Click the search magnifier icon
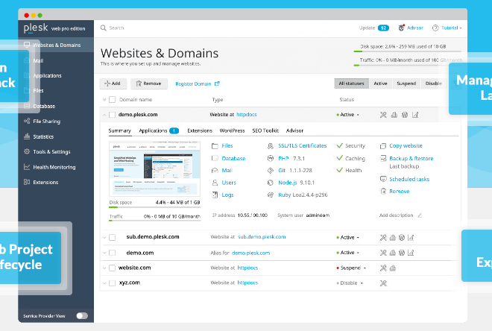This screenshot has height=331, width=492. (x=103, y=28)
